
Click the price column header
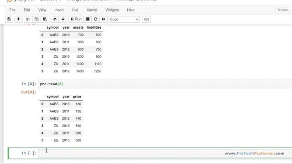[x=77, y=97]
